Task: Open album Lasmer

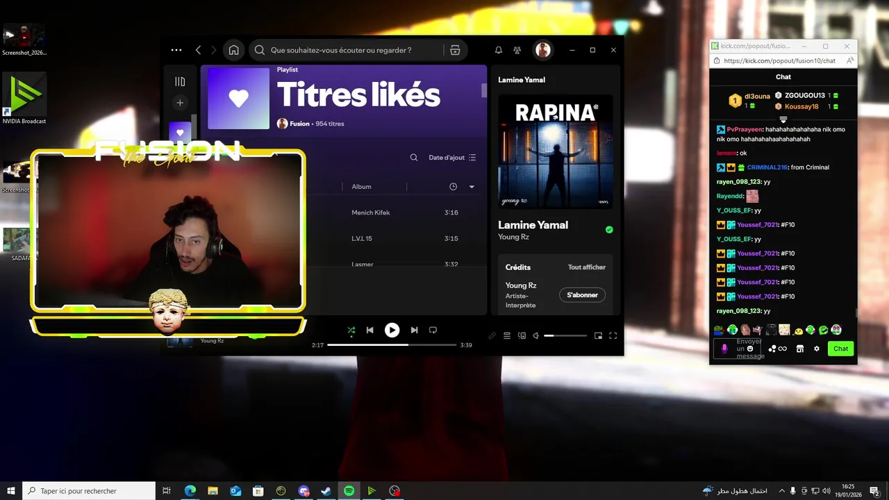Action: tap(363, 264)
